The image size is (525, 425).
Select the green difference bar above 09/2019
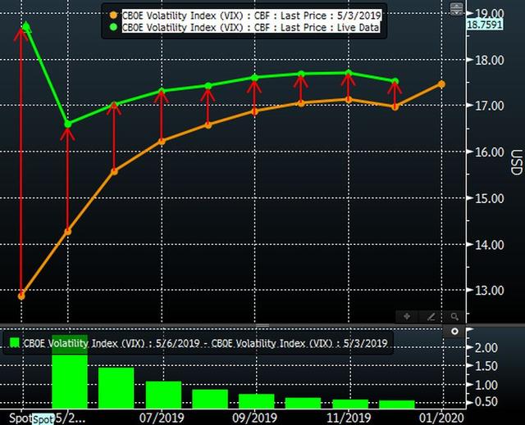point(257,401)
